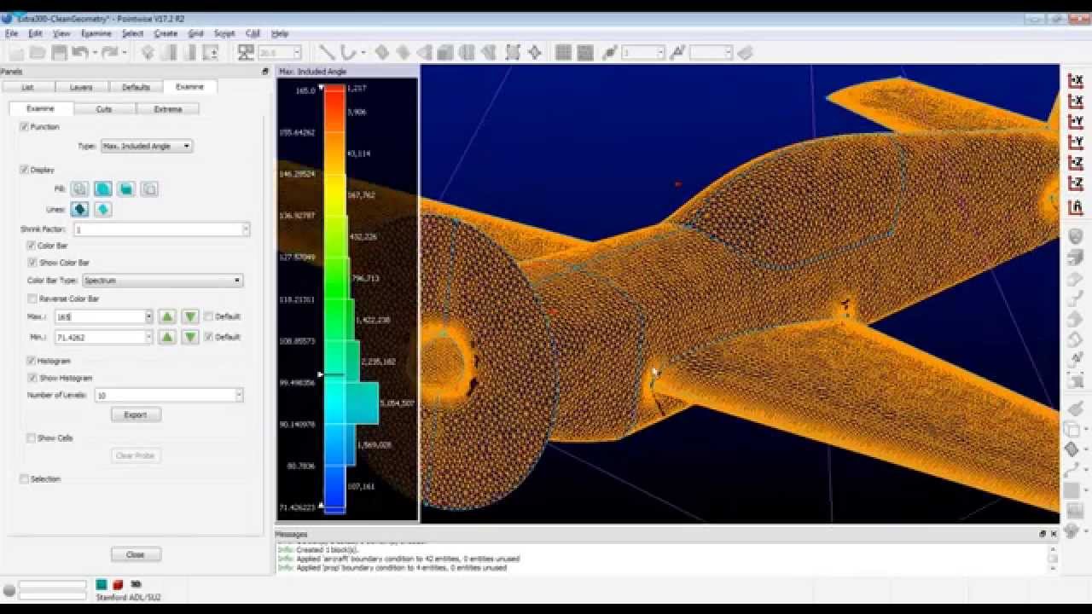Select the first Lines display icon
Screen dimensions: 1092x614
79,209
